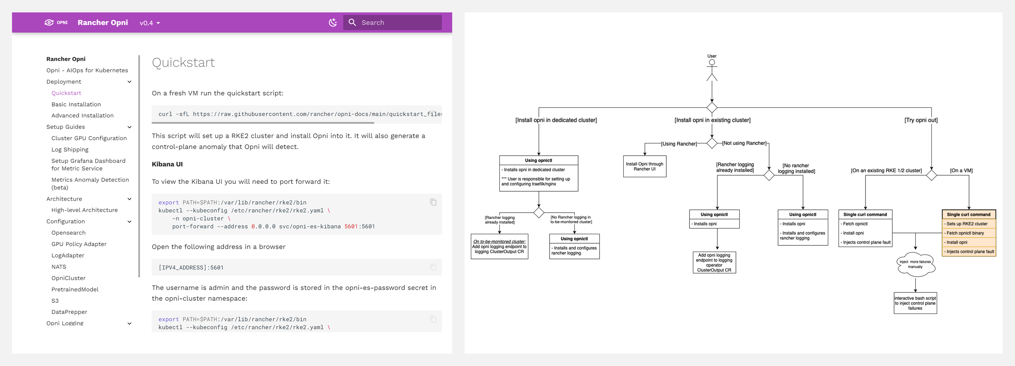Open the High-level Architecture page

[84, 210]
